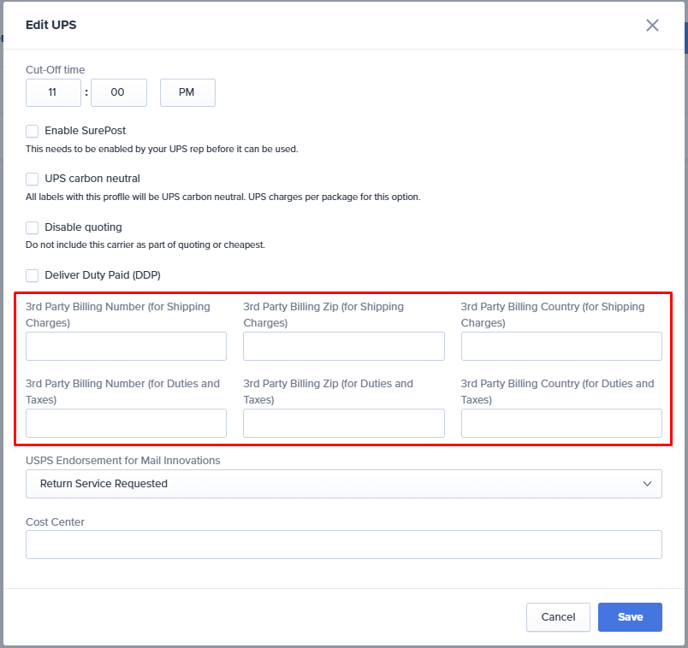Click the UPS carbon neutral label text
The image size is (688, 648).
(x=92, y=179)
